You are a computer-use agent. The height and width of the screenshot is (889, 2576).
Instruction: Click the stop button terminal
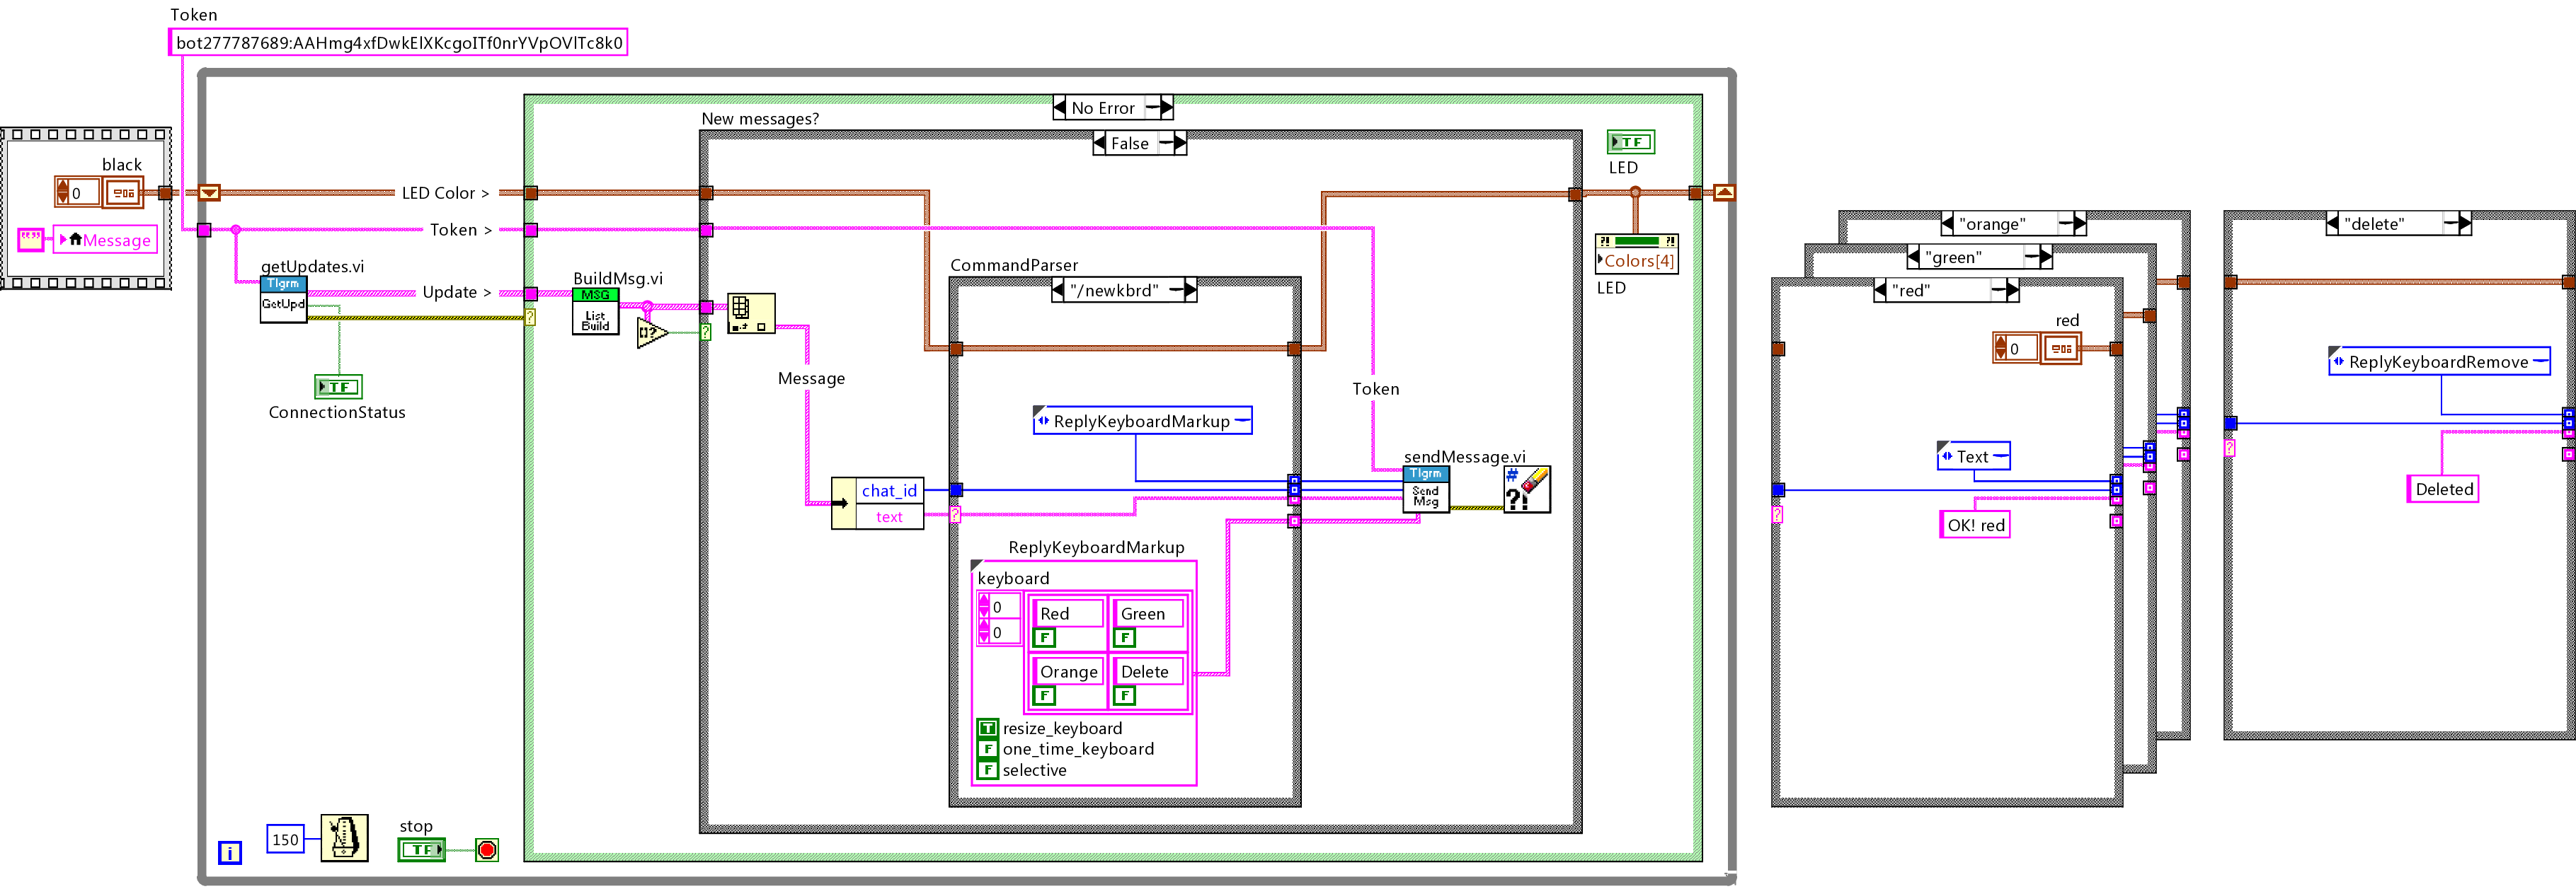(421, 850)
